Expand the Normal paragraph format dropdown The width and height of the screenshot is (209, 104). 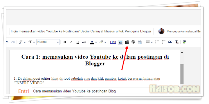[48, 42]
